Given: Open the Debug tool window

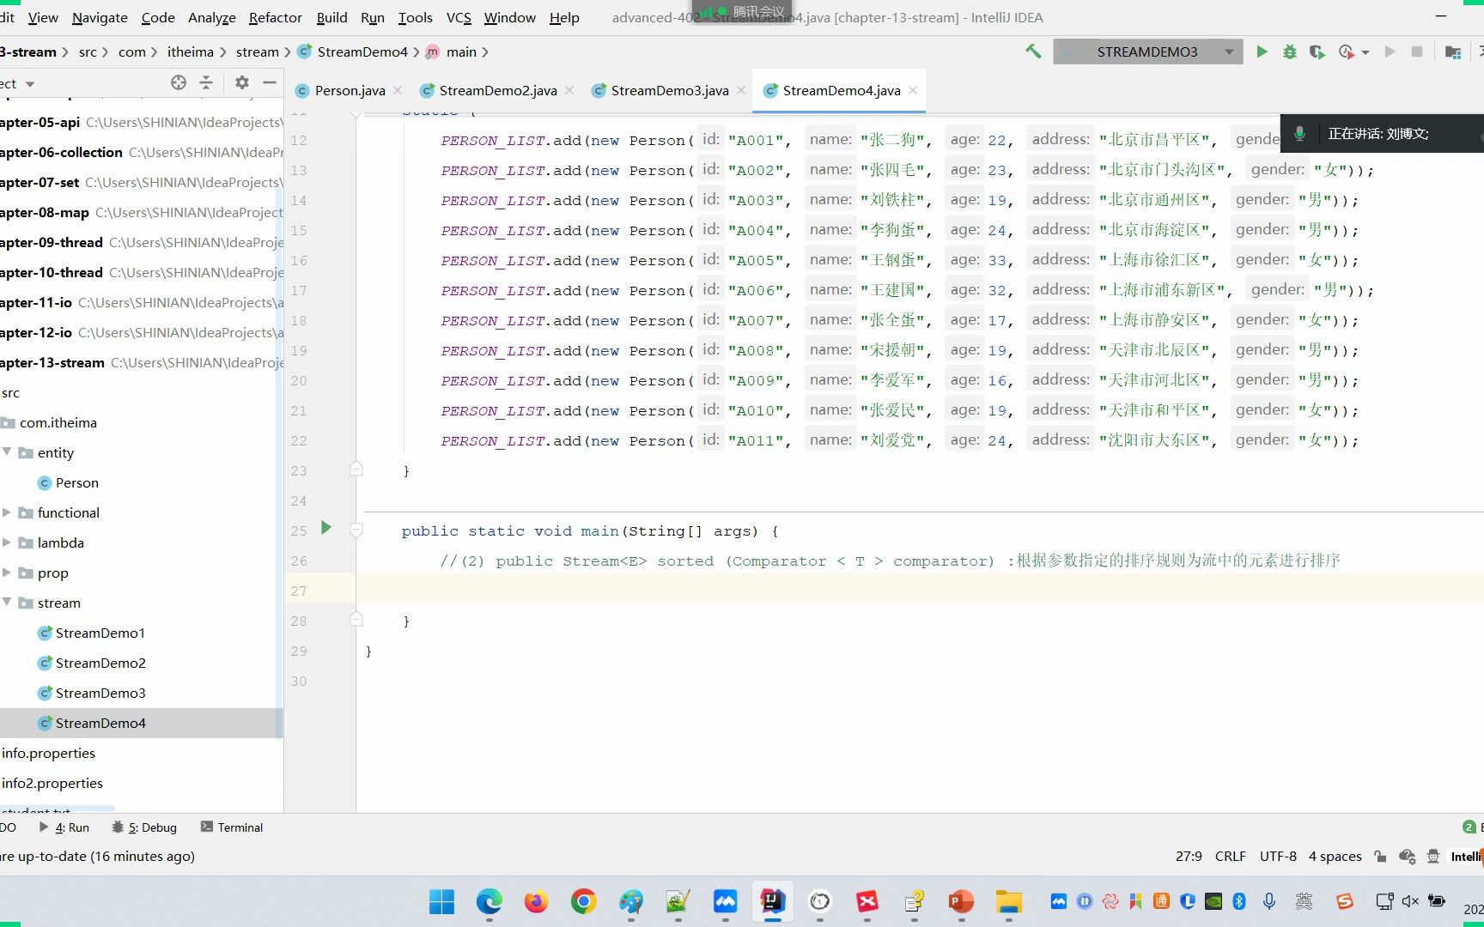Looking at the screenshot, I should pos(144,827).
